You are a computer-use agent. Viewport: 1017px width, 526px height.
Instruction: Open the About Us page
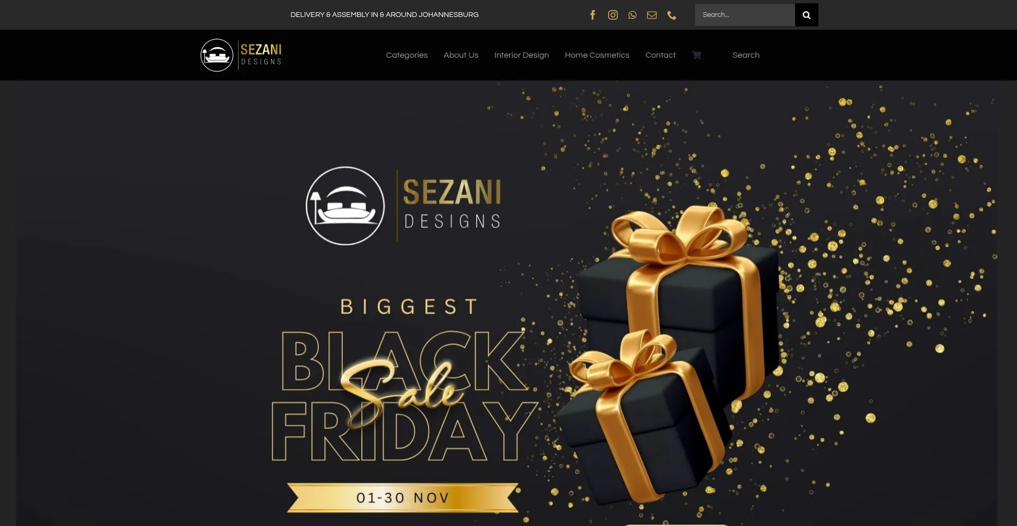pos(461,55)
